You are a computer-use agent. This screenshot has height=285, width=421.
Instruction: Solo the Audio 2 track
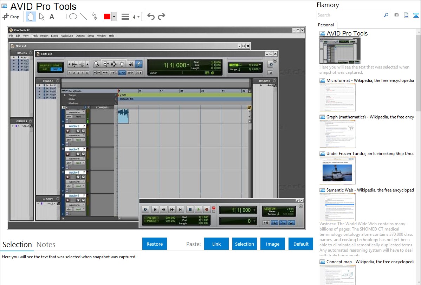click(x=78, y=131)
